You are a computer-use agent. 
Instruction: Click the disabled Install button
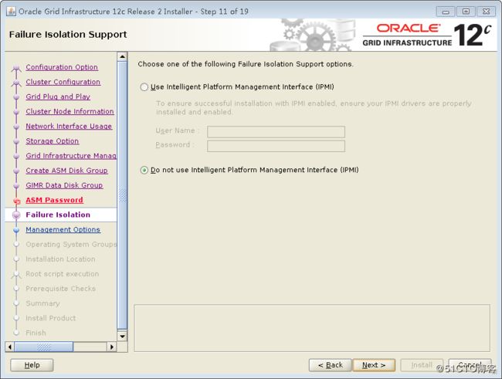pyautogui.click(x=422, y=365)
